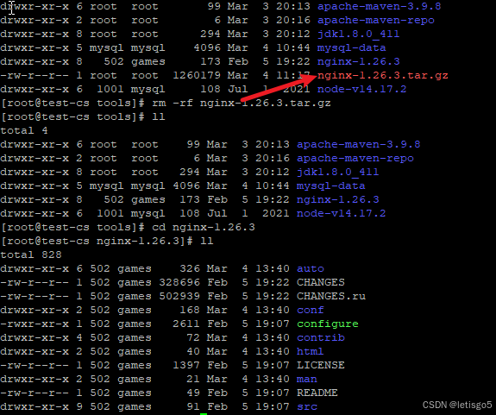Click the blue auto directory name
The width and height of the screenshot is (496, 415).
pos(311,269)
